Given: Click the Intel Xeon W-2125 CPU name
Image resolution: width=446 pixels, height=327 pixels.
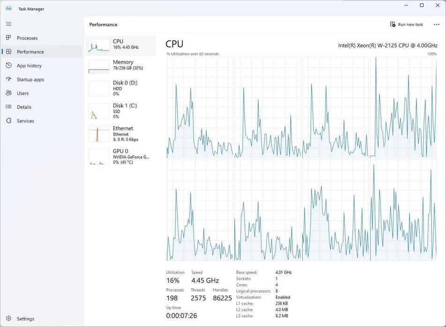Looking at the screenshot, I should pos(387,45).
